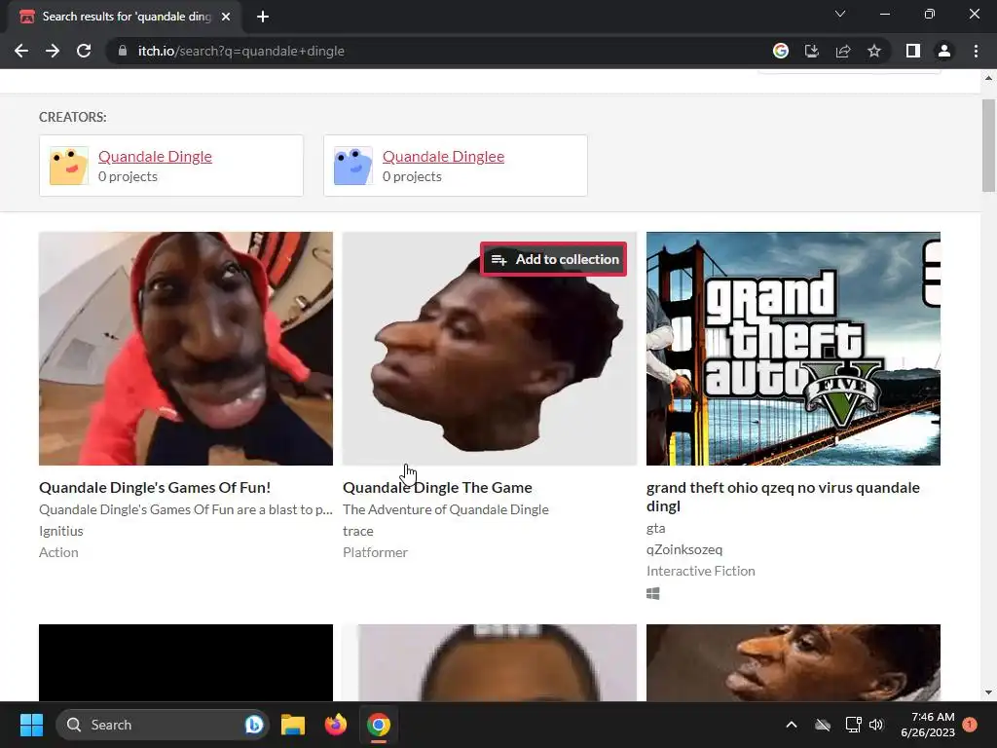Open the volume speaker tray icon
Viewport: 997px width, 748px height.
point(876,725)
